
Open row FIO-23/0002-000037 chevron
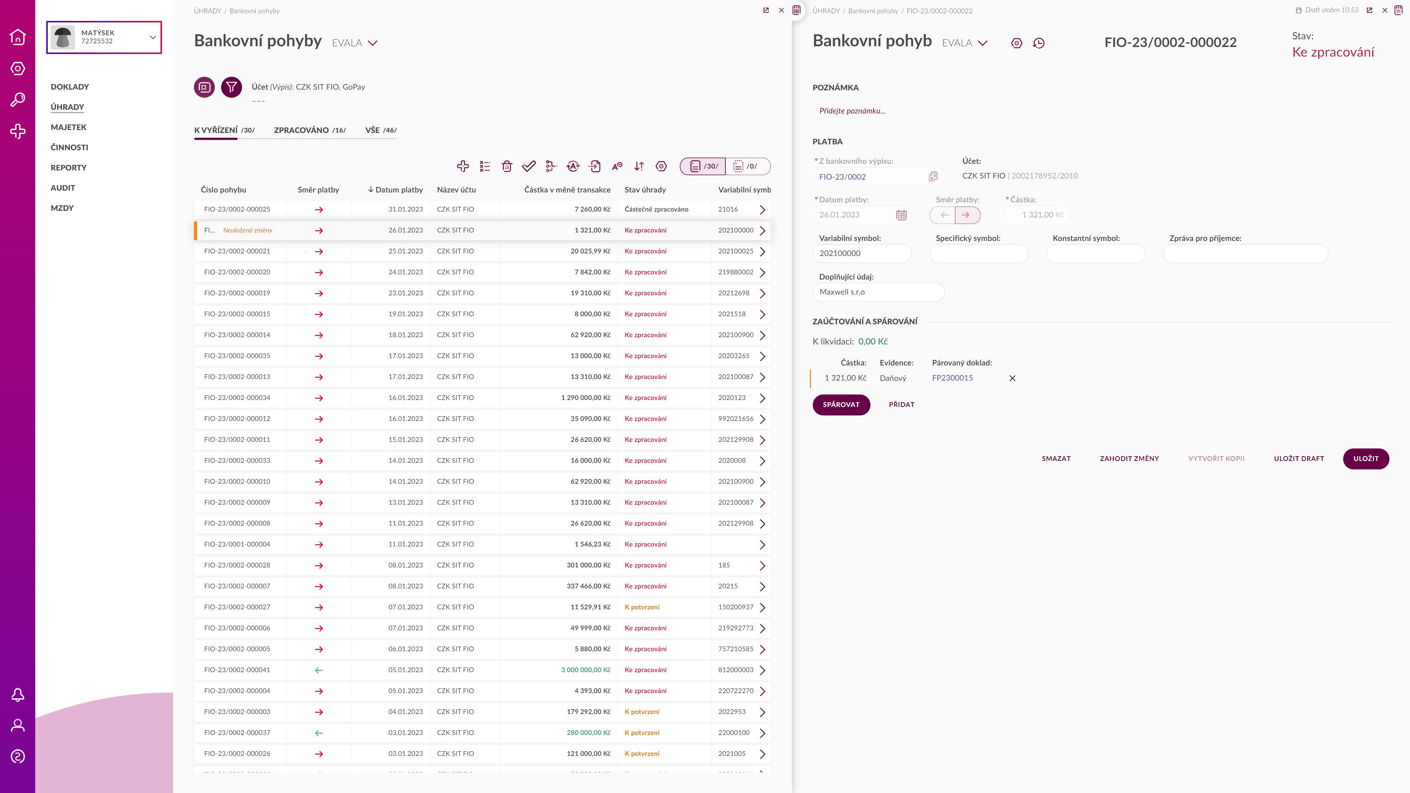point(762,733)
